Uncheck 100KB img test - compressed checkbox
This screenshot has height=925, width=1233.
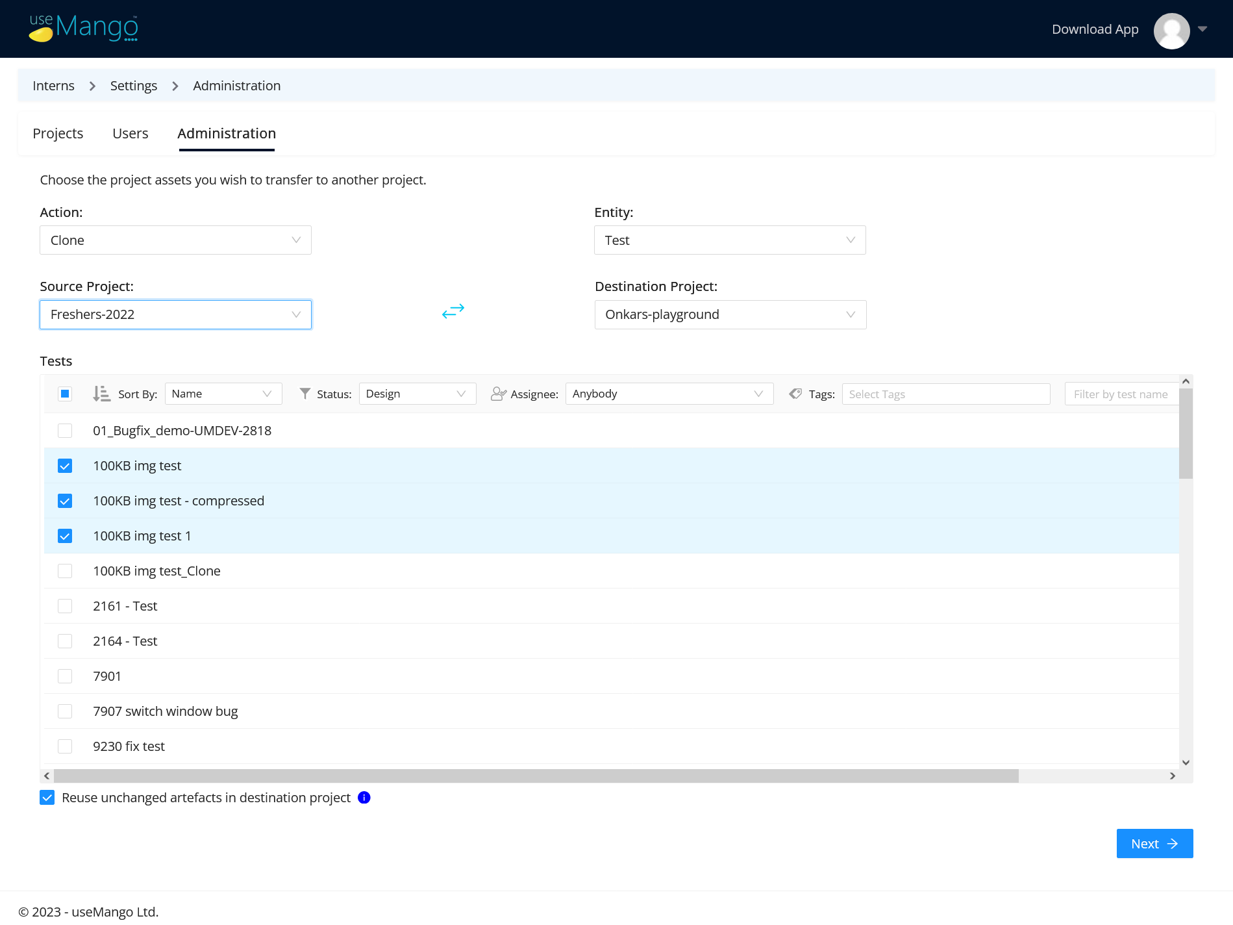click(65, 501)
